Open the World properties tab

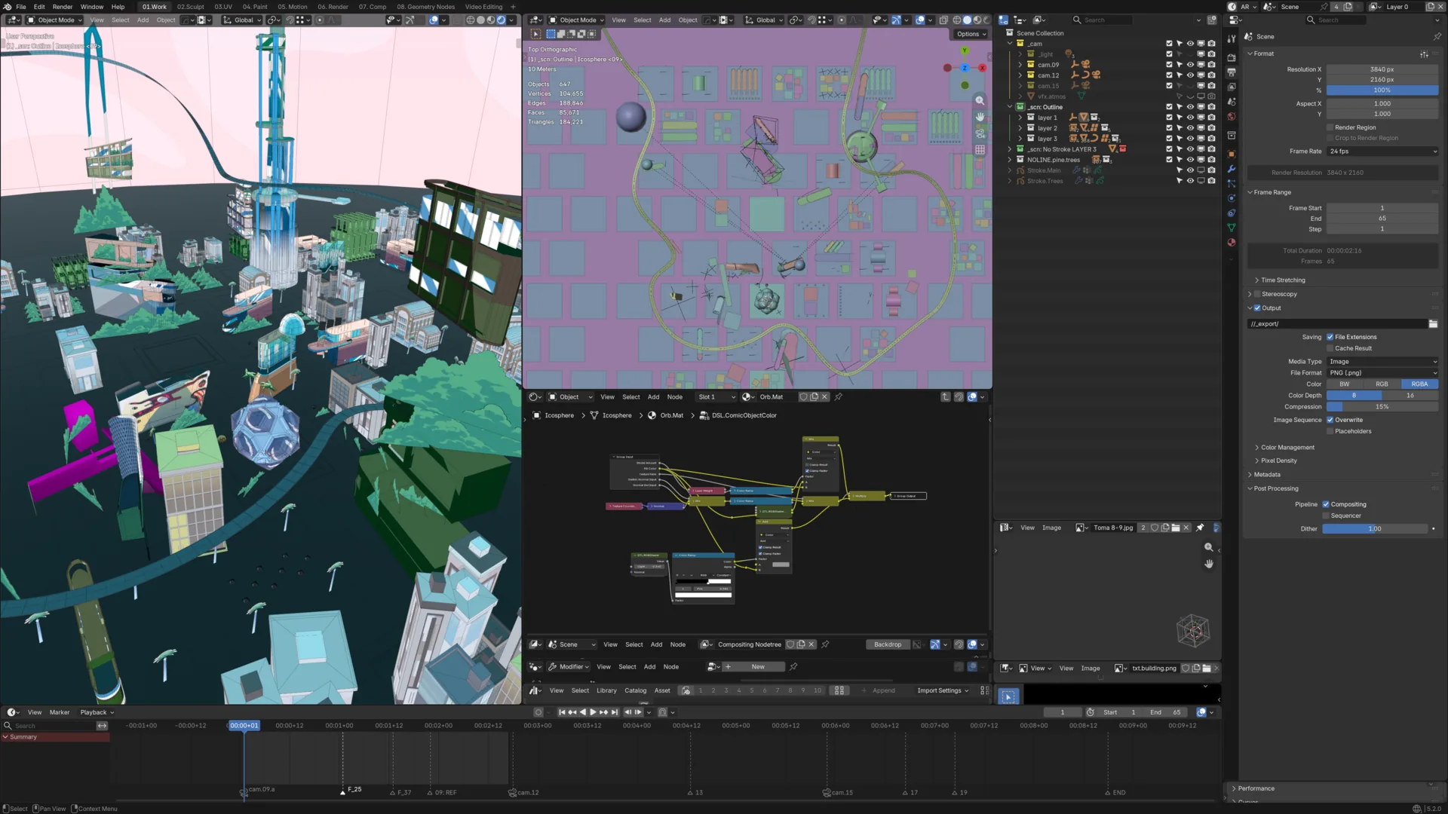pos(1232,117)
